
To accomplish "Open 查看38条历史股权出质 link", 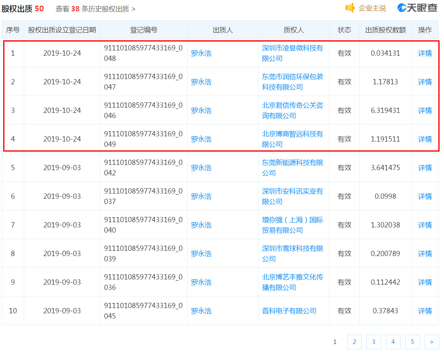I will coord(96,9).
